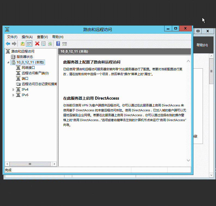Click the content pane scroll-down chevron

(188, 161)
